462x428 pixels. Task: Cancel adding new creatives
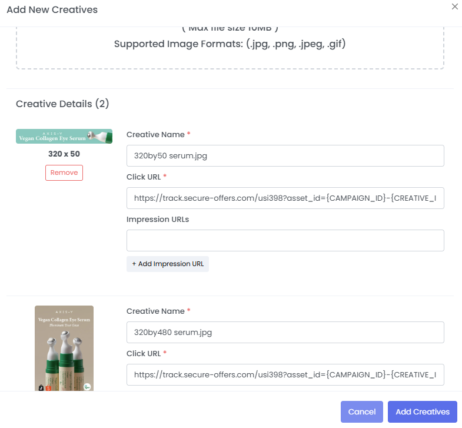click(362, 412)
